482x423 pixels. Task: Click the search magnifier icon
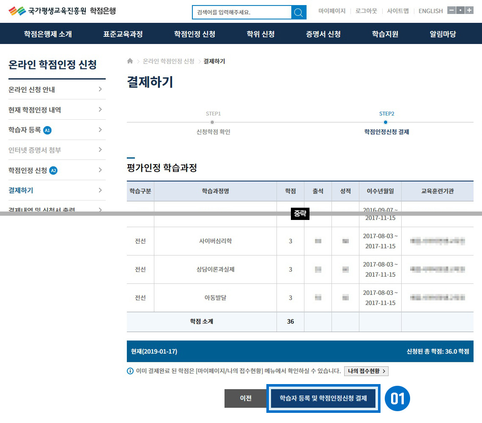(299, 12)
